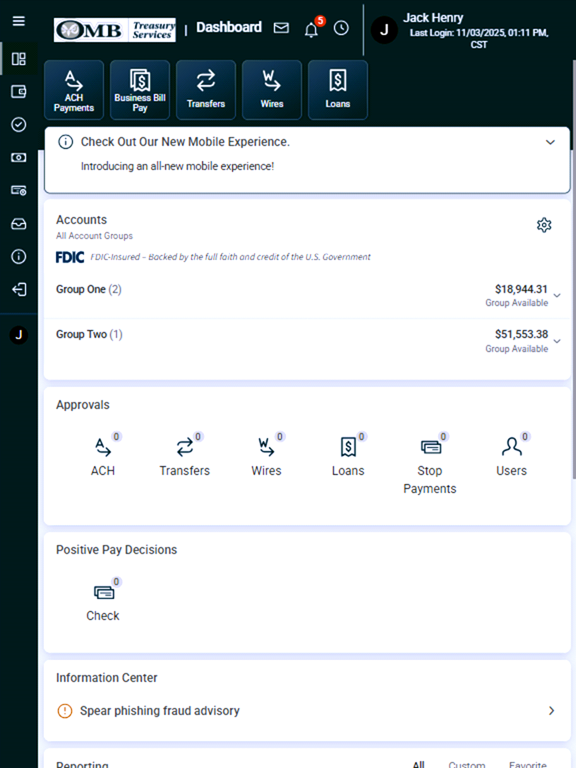The height and width of the screenshot is (768, 576).
Task: Click the orange alert icon on advisory
Action: pos(64,711)
